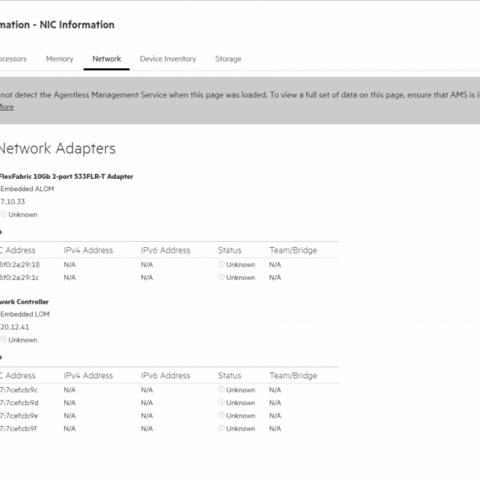Click the Unknown status icon for MAC ending cb:9d
The width and height of the screenshot is (480, 480).
point(221,402)
